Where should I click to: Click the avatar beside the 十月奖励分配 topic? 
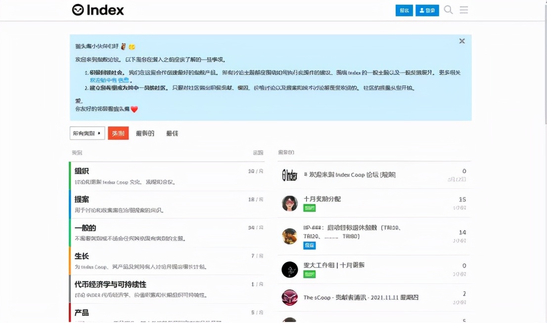click(x=290, y=203)
